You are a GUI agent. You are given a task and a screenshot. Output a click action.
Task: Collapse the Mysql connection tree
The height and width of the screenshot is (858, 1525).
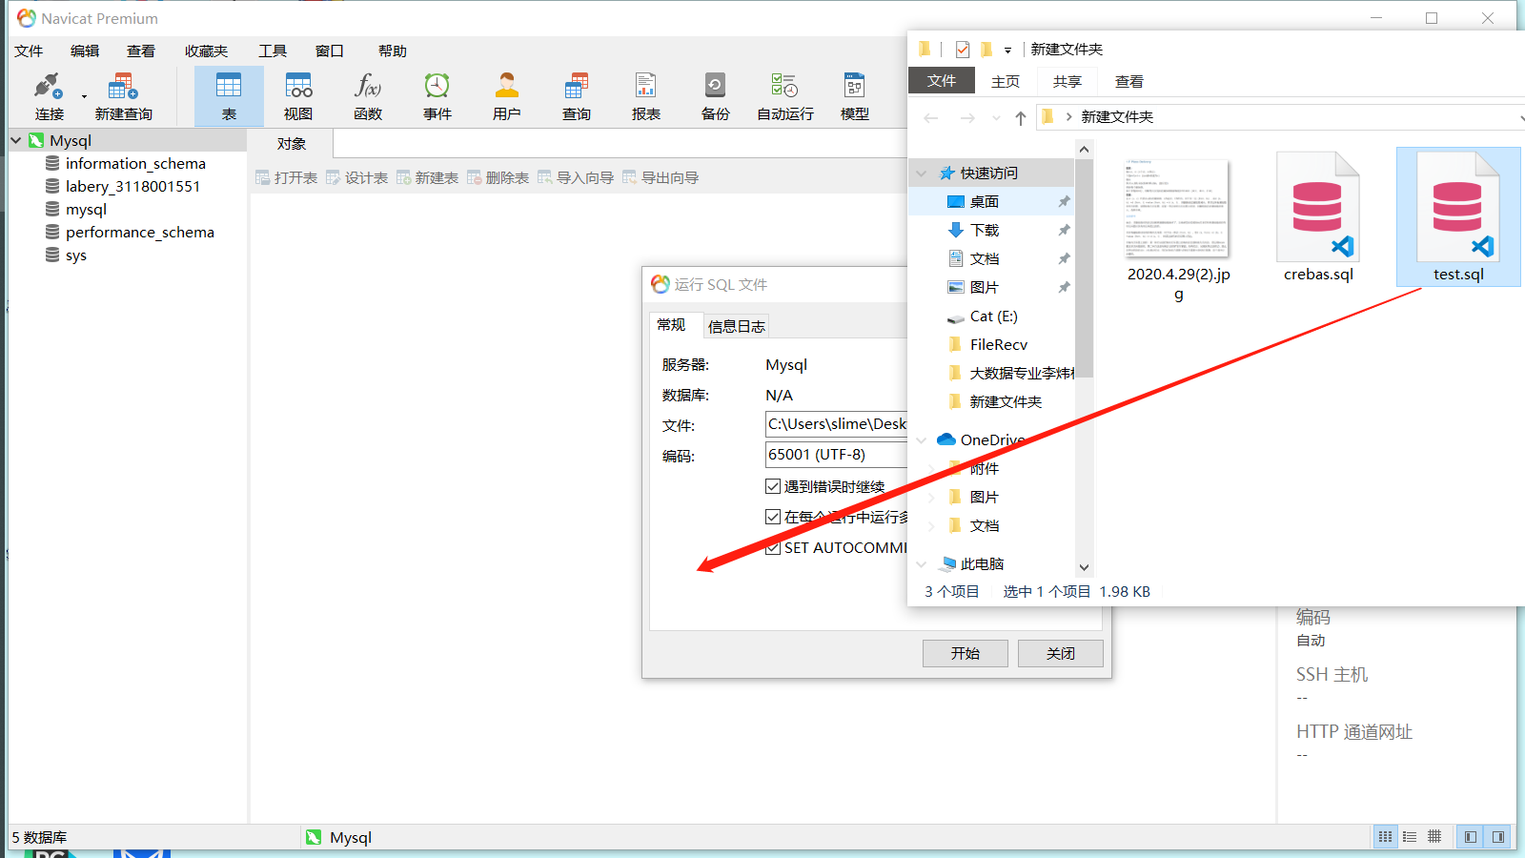click(x=15, y=139)
